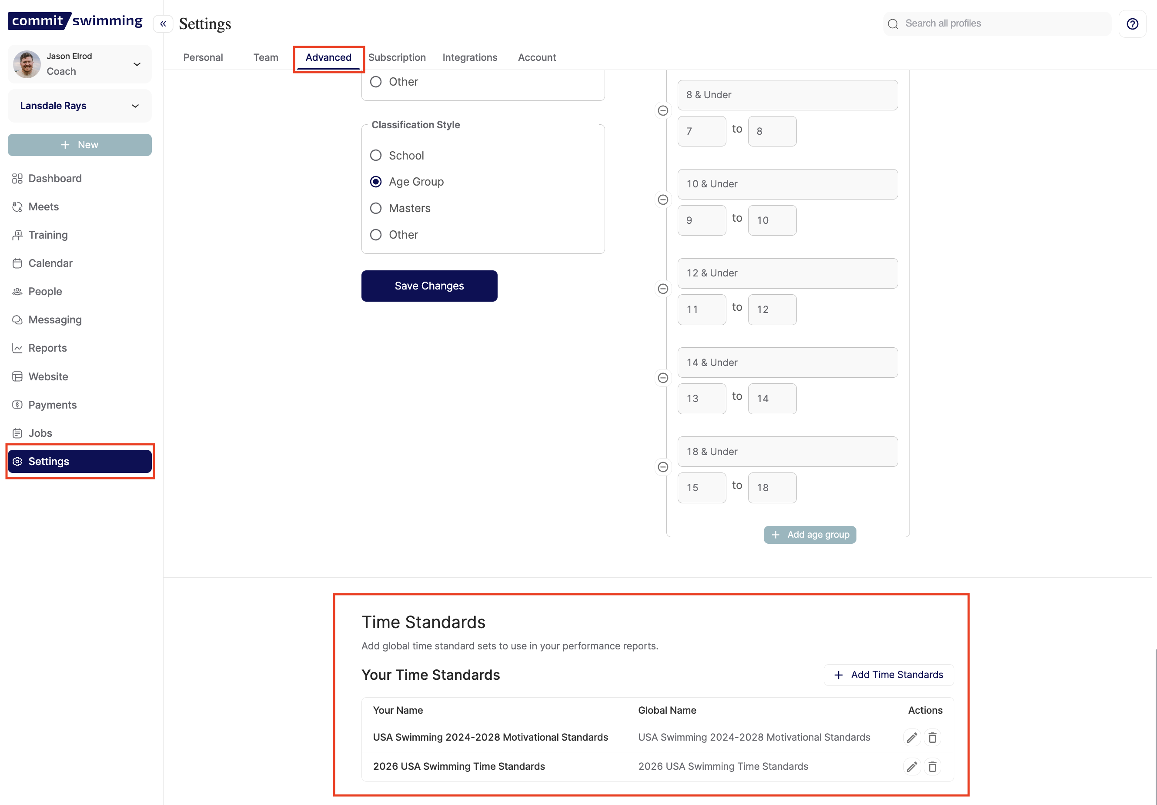Expand the Jason Elrod profile dropdown
The height and width of the screenshot is (805, 1157).
point(137,64)
